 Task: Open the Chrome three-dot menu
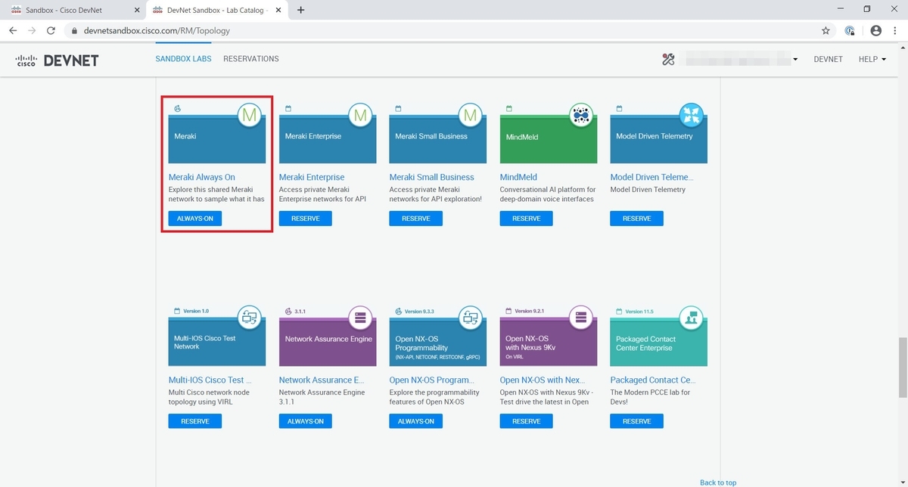tap(894, 30)
